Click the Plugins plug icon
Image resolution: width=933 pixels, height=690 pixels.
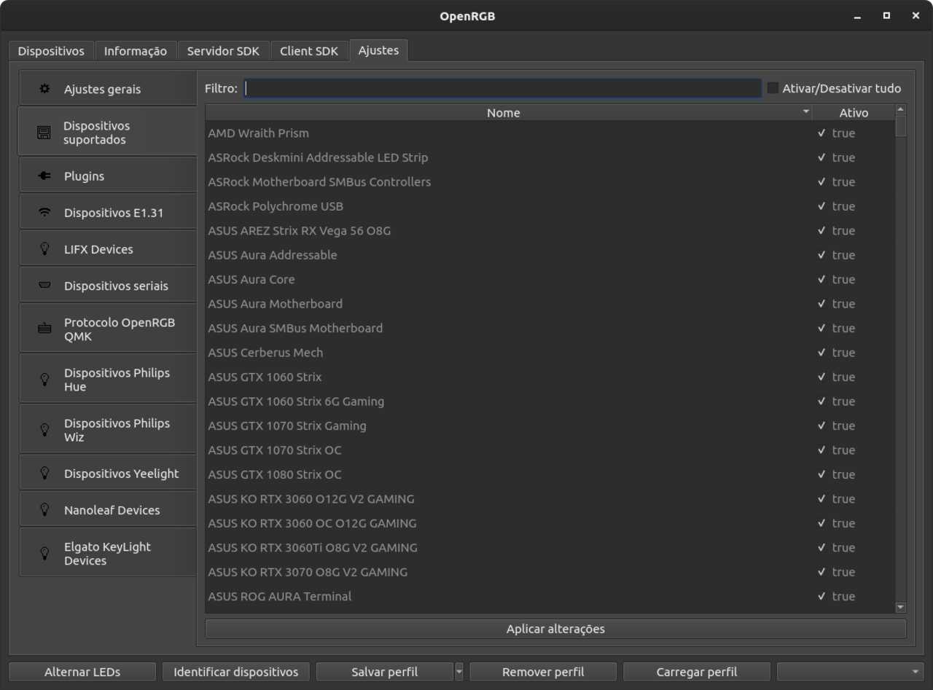coord(42,176)
